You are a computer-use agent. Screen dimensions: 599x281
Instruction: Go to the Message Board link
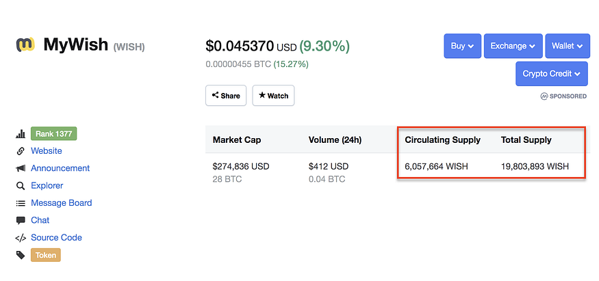click(62, 203)
